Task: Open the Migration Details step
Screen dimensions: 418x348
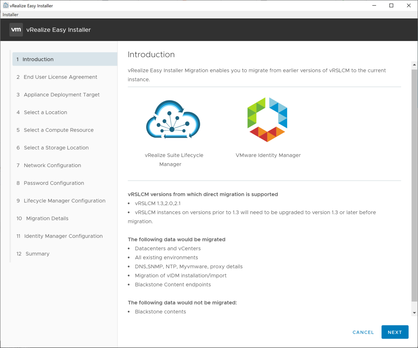Action: tap(47, 218)
